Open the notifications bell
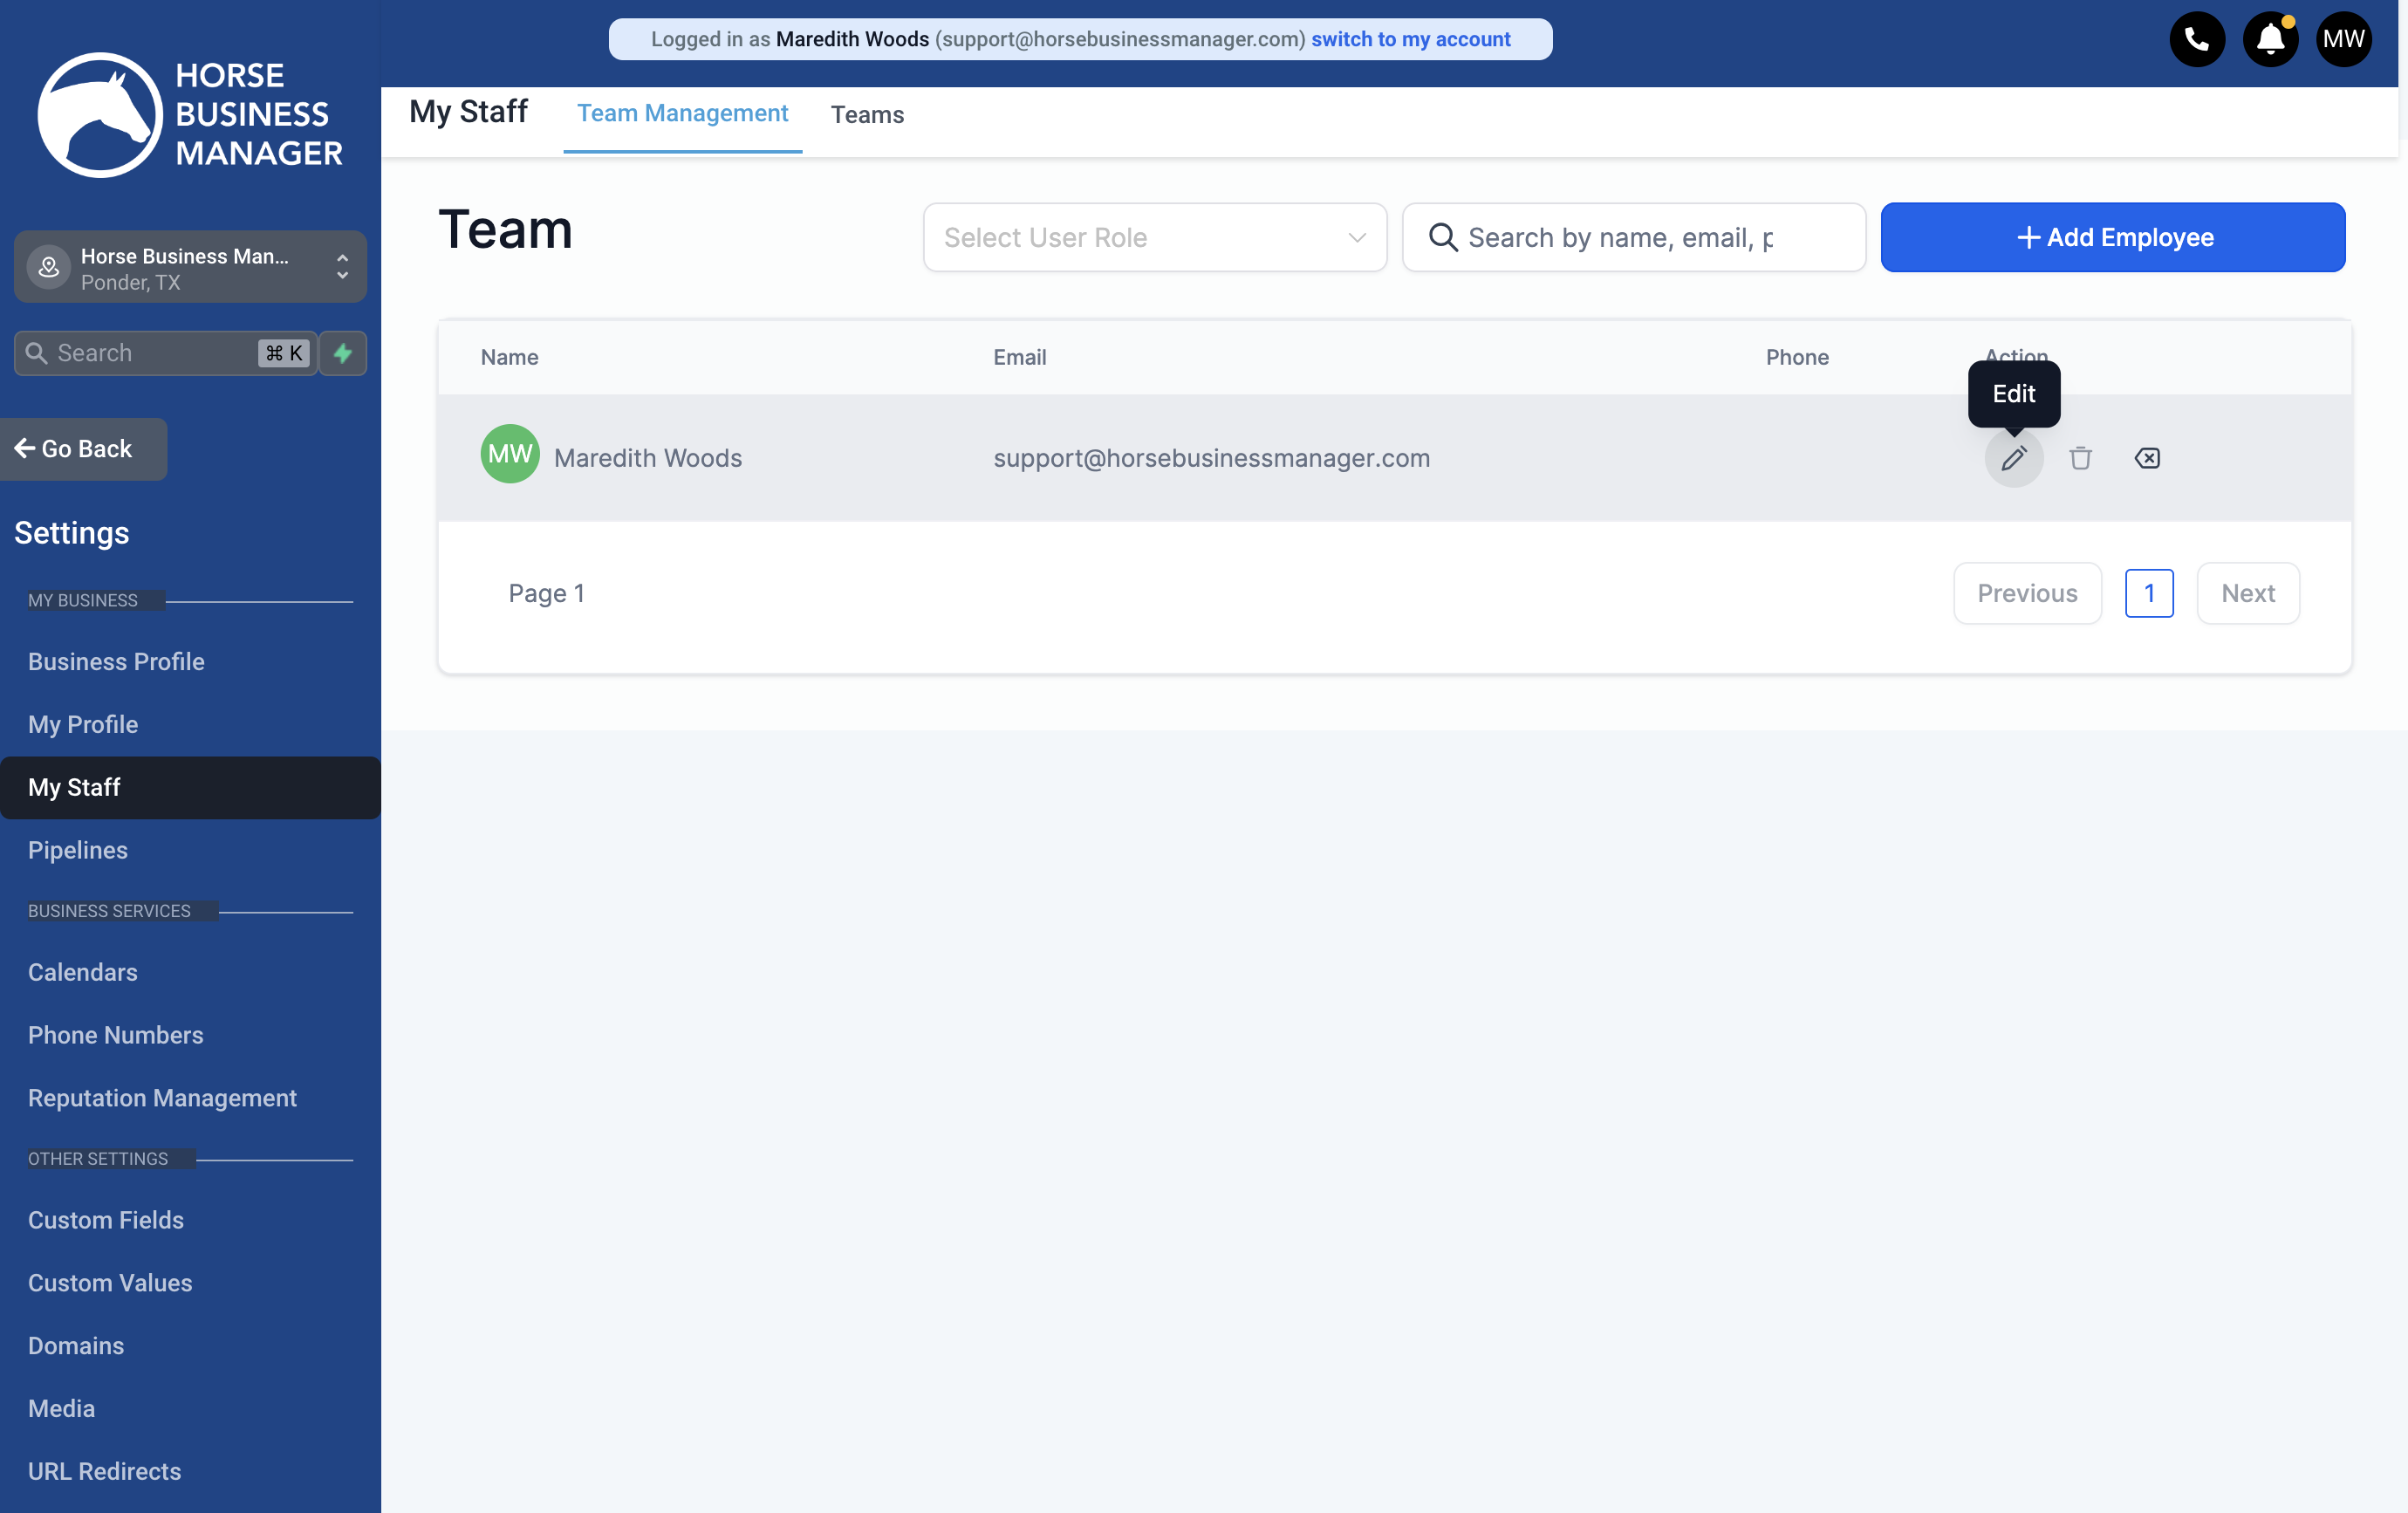This screenshot has width=2408, height=1513. [2270, 40]
